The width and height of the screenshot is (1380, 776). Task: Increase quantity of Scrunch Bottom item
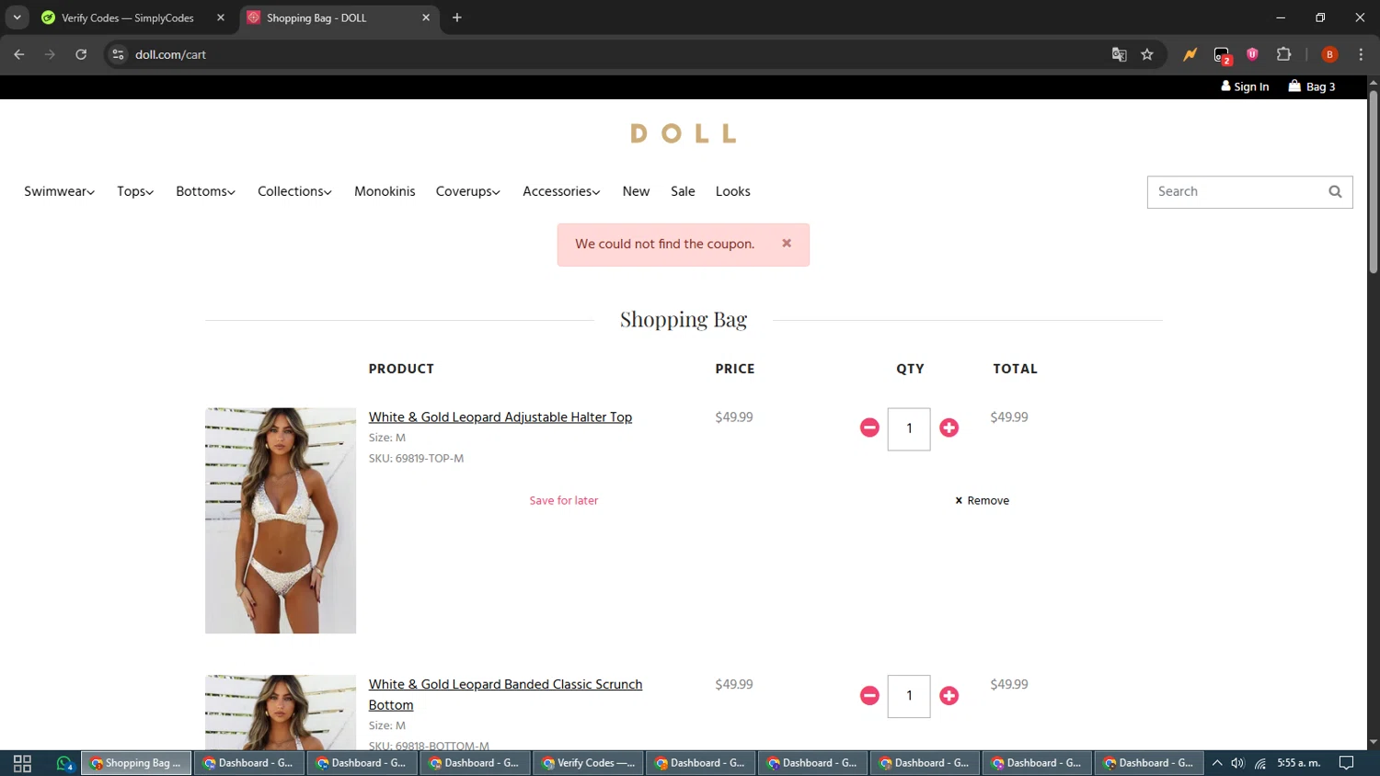click(x=949, y=696)
